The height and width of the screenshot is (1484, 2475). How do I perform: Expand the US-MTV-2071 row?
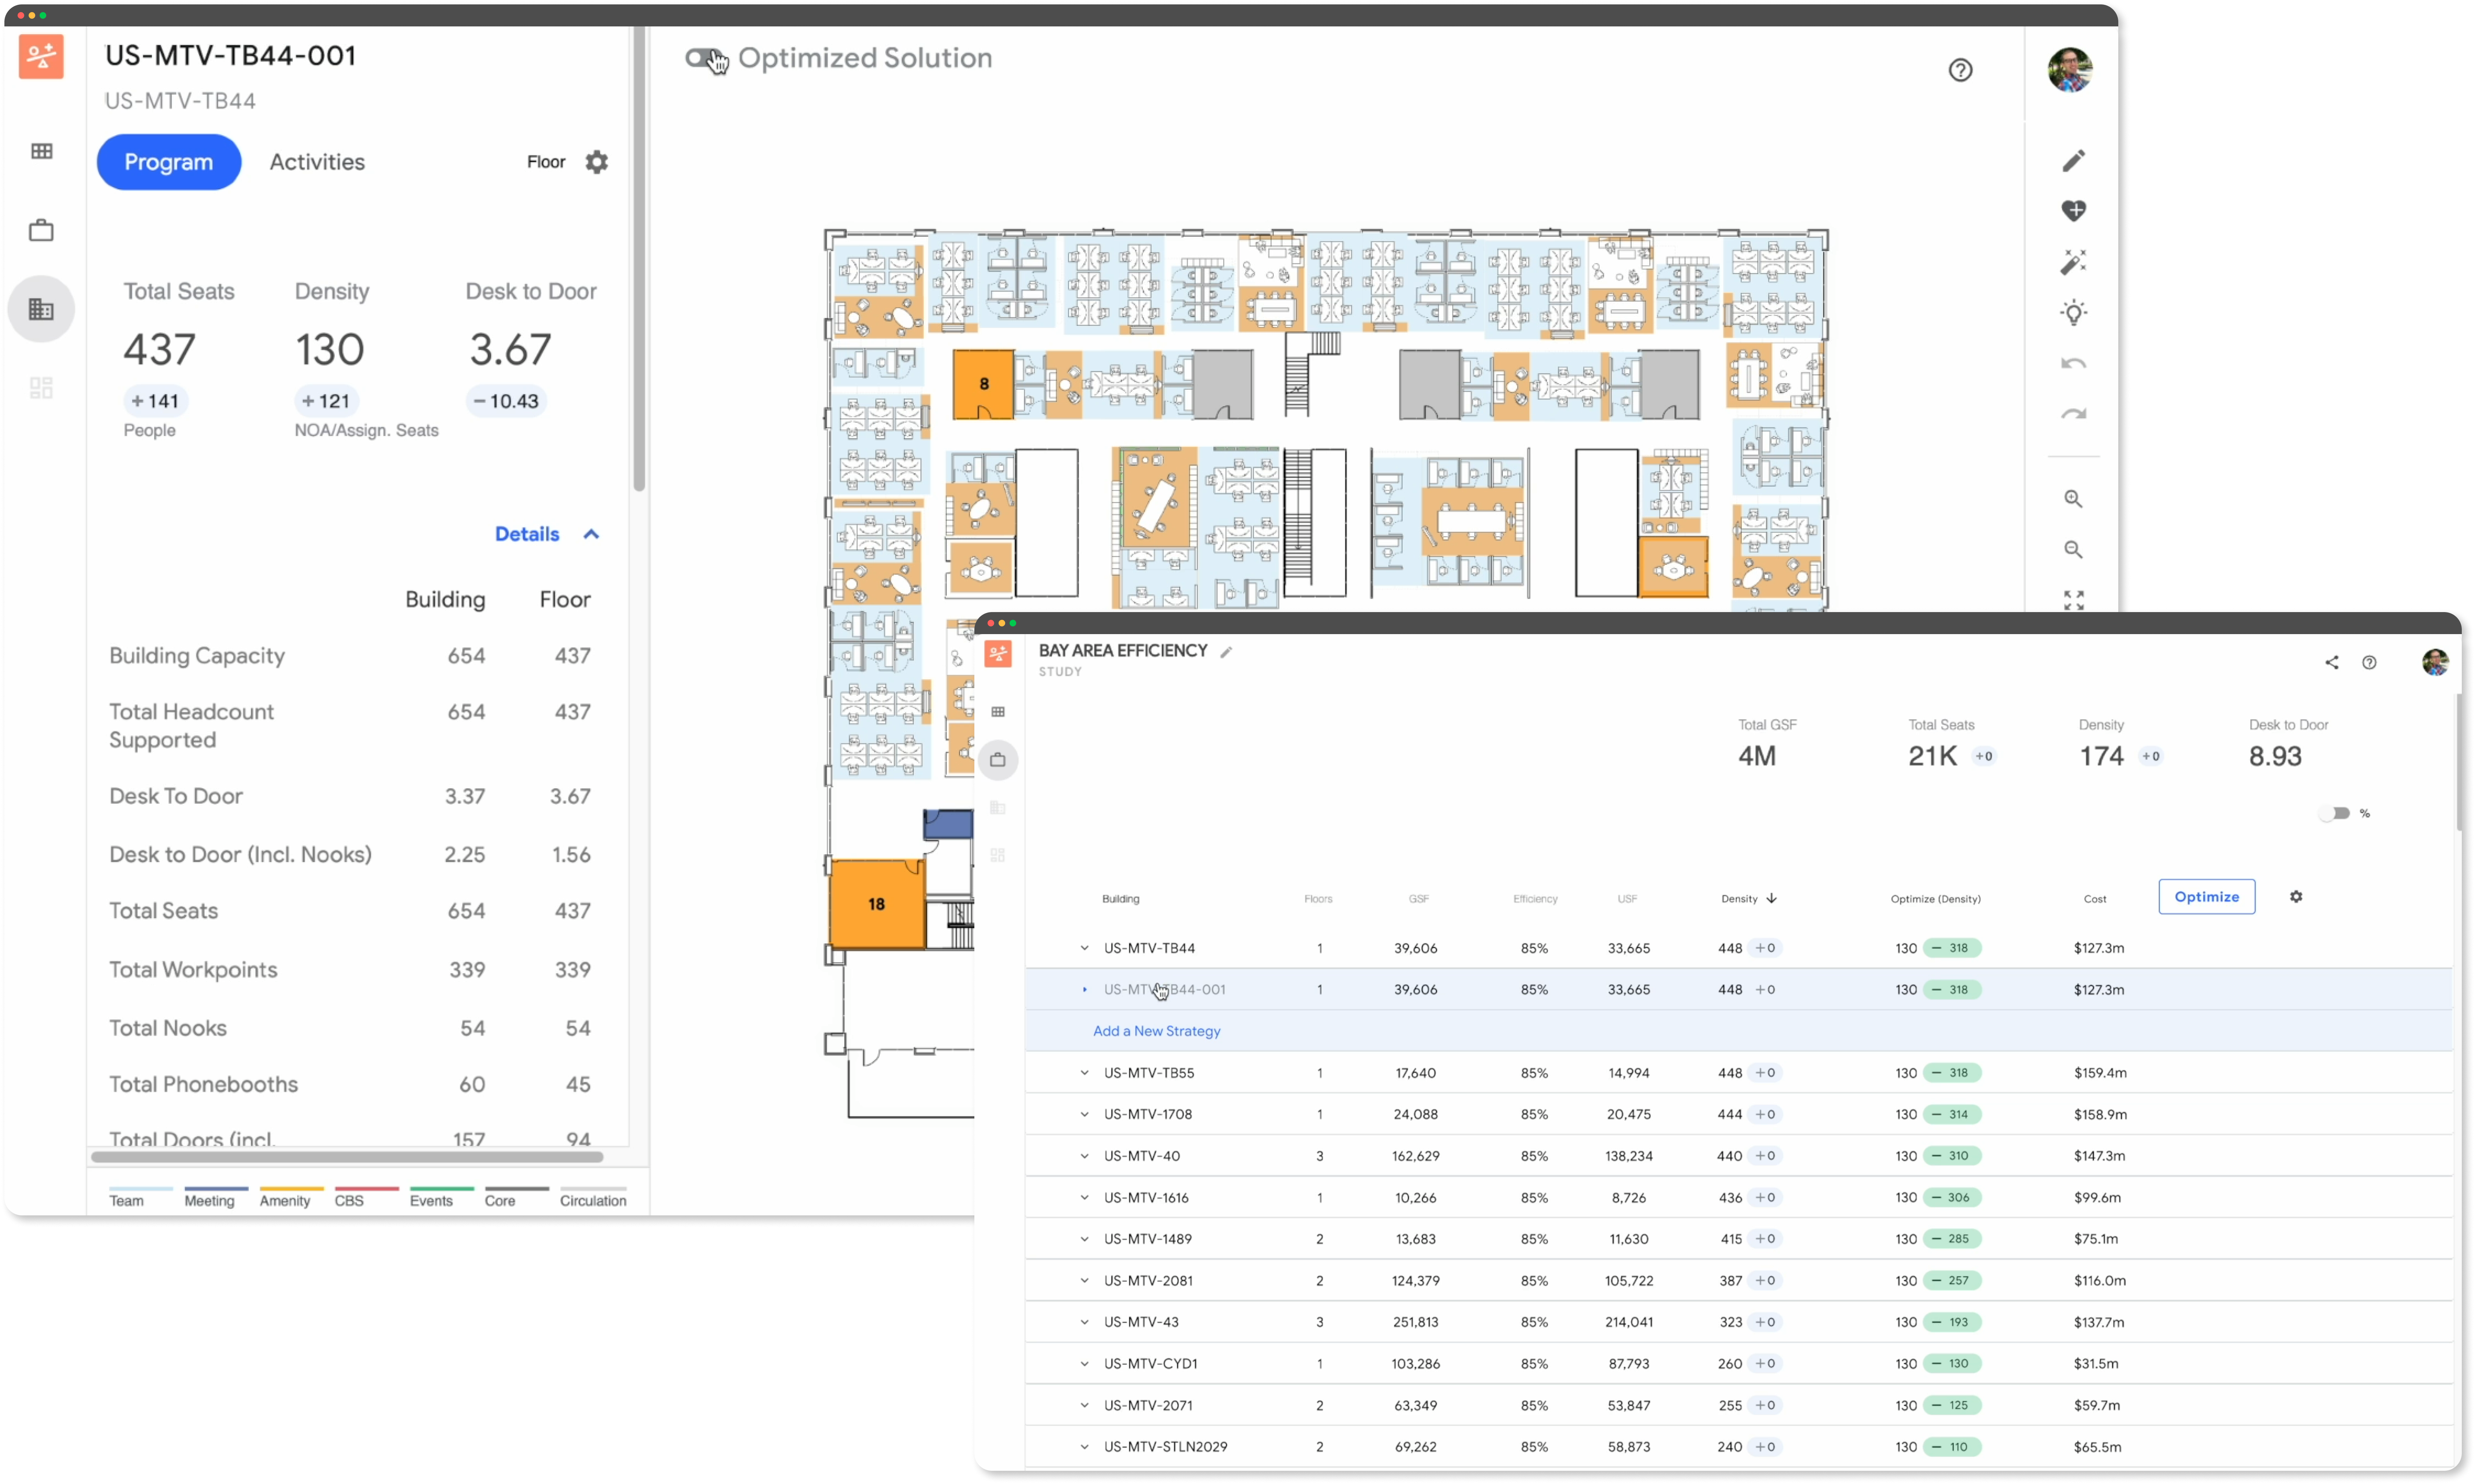1084,1405
